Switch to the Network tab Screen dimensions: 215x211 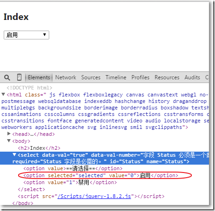click(65, 77)
